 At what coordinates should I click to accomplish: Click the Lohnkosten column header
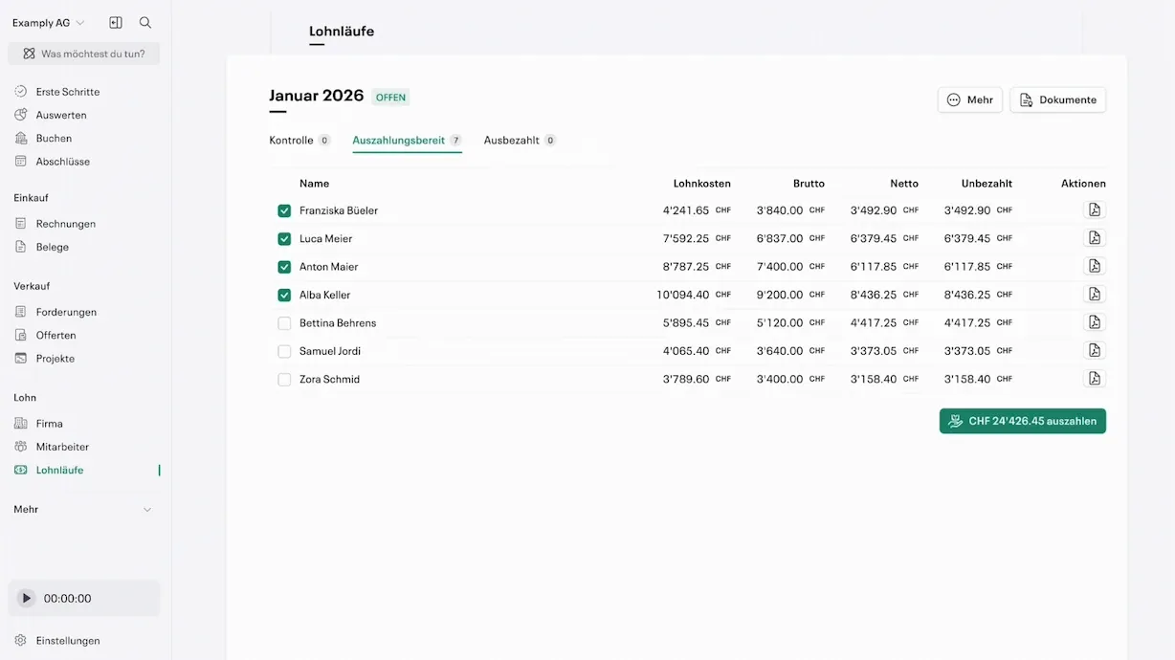(702, 184)
